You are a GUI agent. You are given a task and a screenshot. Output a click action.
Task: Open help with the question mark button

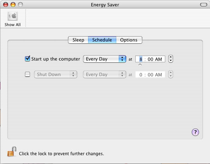pyautogui.click(x=195, y=132)
